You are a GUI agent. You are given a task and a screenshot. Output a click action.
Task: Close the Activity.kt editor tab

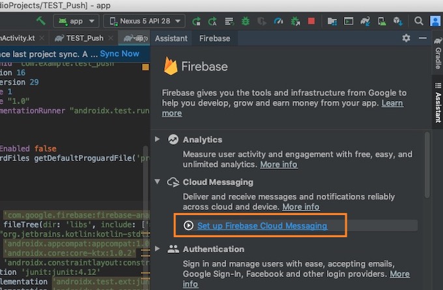(42, 38)
